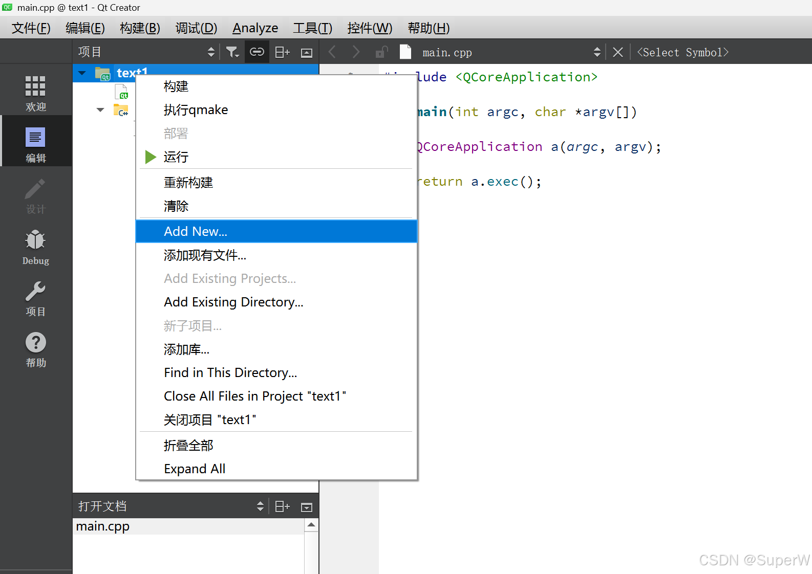This screenshot has width=812, height=574.
Task: Open the 控件(W) menu
Action: [x=370, y=28]
